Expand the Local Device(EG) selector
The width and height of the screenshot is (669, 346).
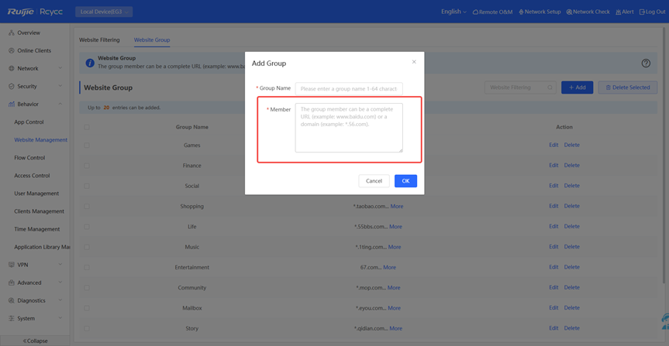click(x=104, y=12)
